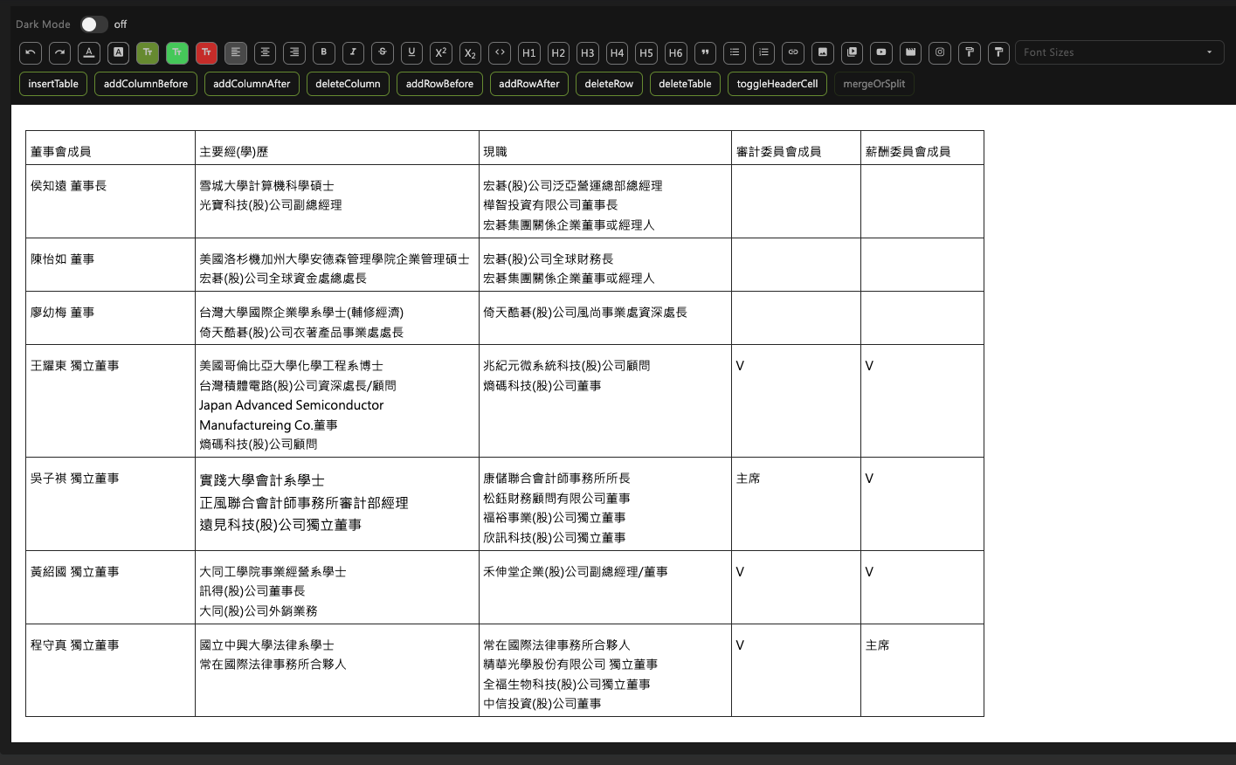Open the video library icon
Viewport: 1236px width, 765px height.
coord(852,52)
